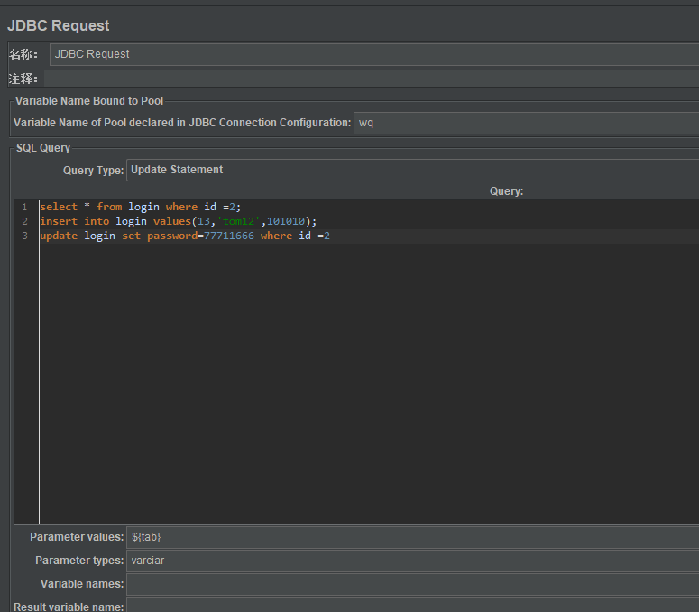
Task: Click line number 2 in the query gutter
Action: click(25, 222)
